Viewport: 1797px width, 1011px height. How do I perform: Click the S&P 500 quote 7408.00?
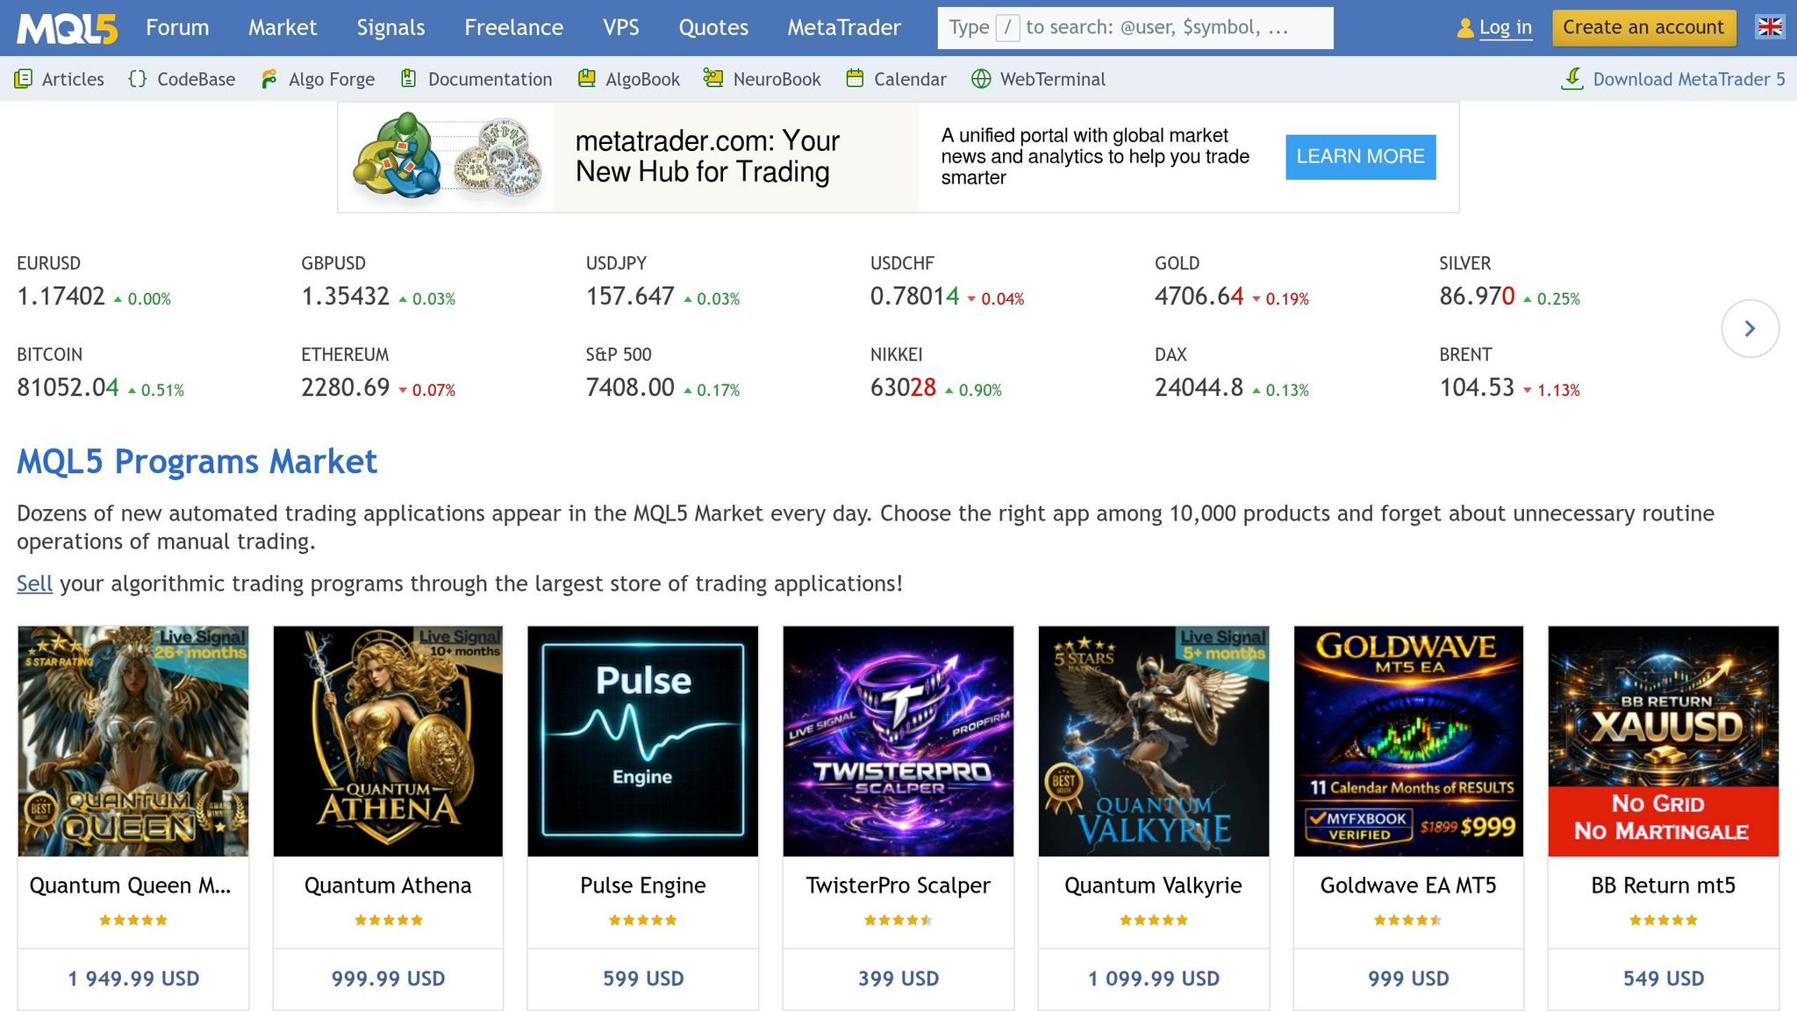(x=630, y=388)
